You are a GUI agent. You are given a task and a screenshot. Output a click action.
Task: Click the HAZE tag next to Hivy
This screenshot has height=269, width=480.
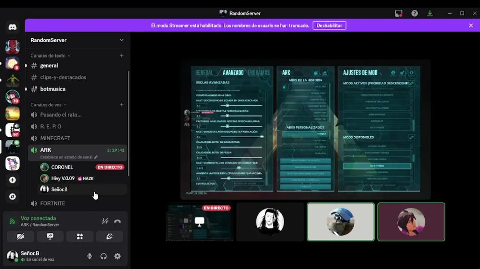click(86, 179)
